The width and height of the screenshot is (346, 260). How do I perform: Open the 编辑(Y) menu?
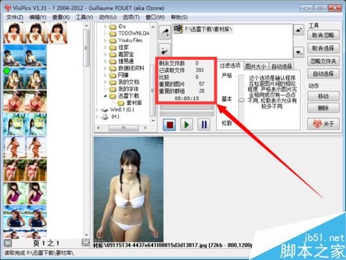pos(38,17)
